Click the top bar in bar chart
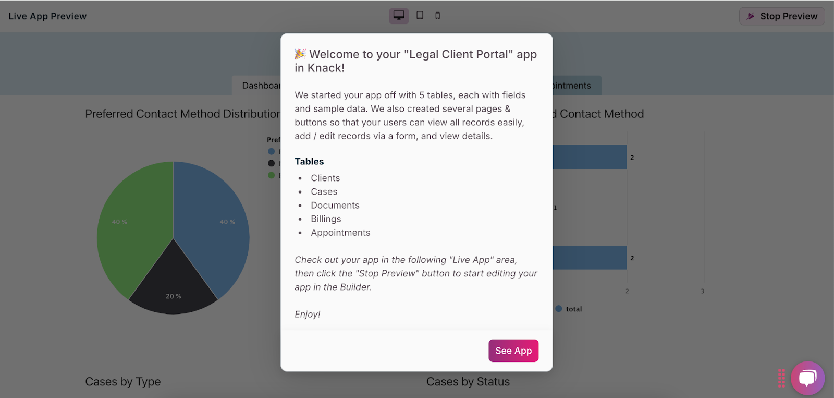The image size is (834, 398). (x=589, y=157)
